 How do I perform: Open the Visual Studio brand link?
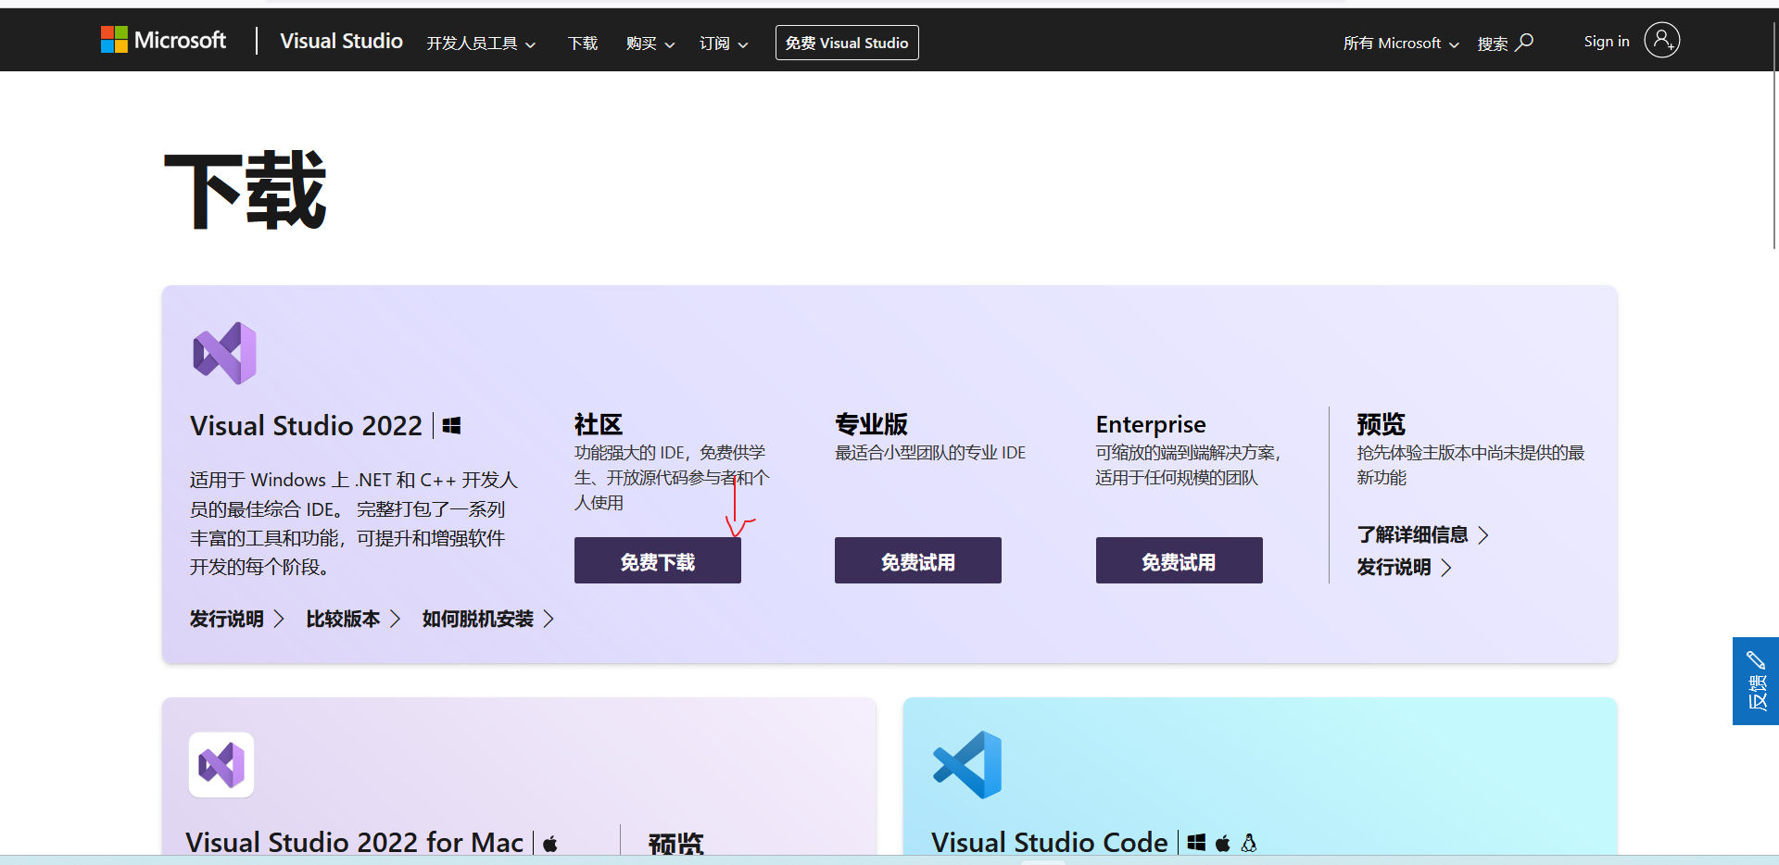tap(341, 41)
